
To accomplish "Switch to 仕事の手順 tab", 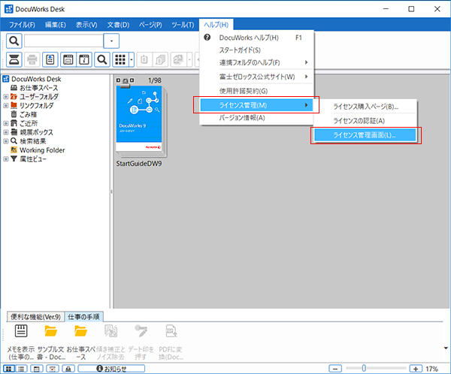I will [83, 317].
